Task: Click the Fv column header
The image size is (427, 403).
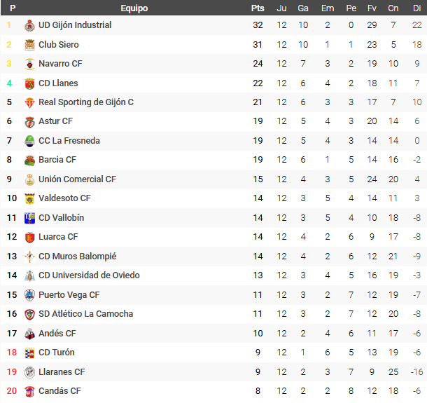Action: pyautogui.click(x=372, y=8)
